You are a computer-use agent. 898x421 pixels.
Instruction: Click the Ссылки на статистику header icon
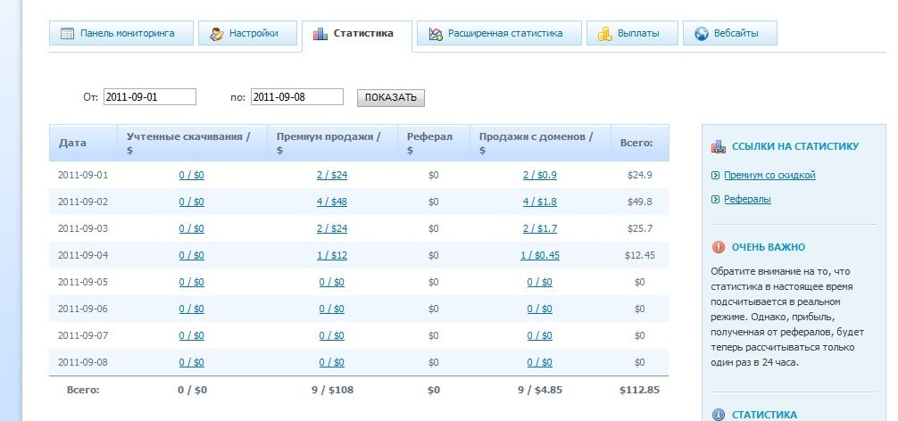[x=718, y=146]
